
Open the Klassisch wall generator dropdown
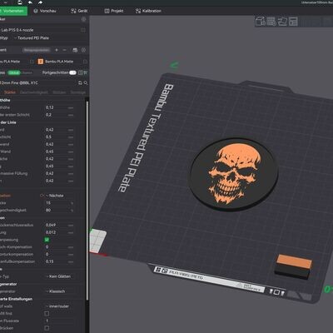click(59, 291)
